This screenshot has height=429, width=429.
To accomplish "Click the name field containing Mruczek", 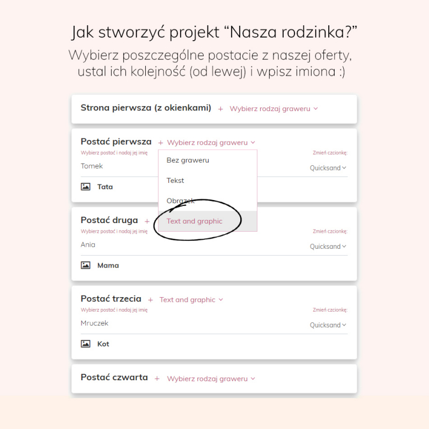I will [x=191, y=323].
